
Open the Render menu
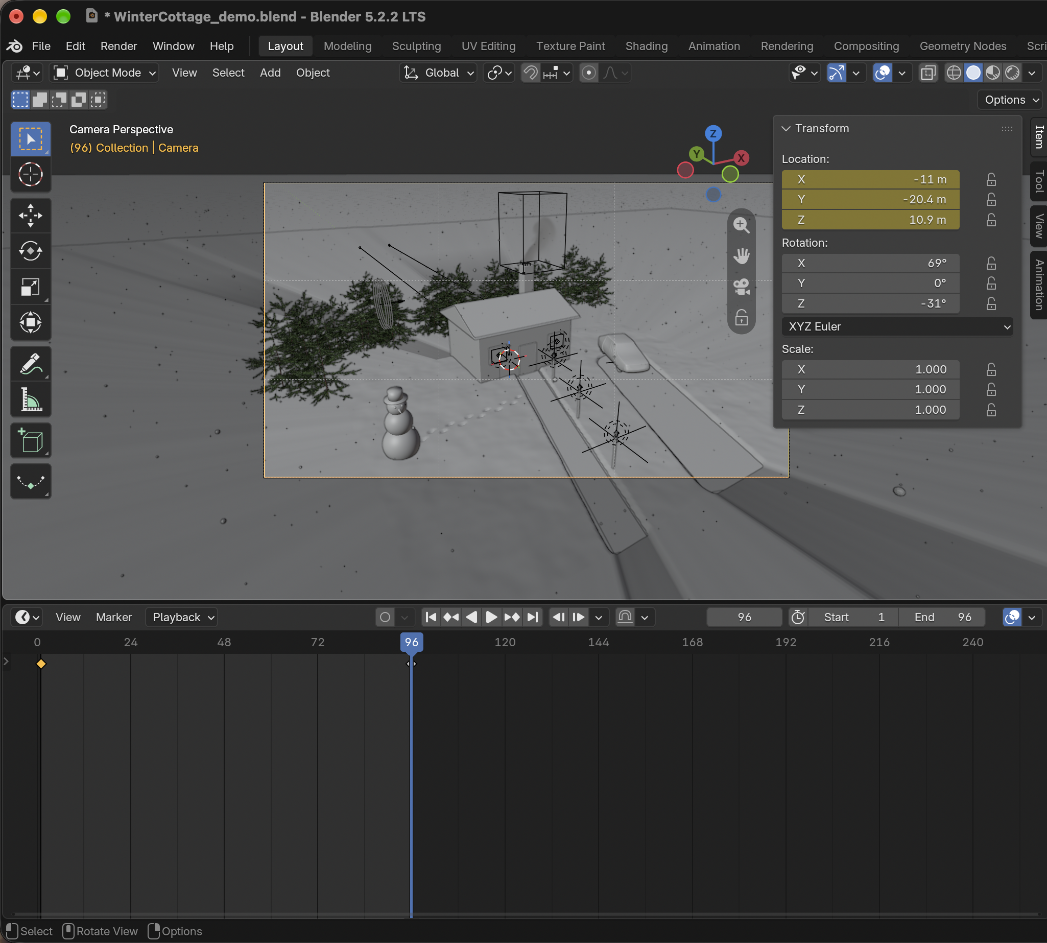118,46
